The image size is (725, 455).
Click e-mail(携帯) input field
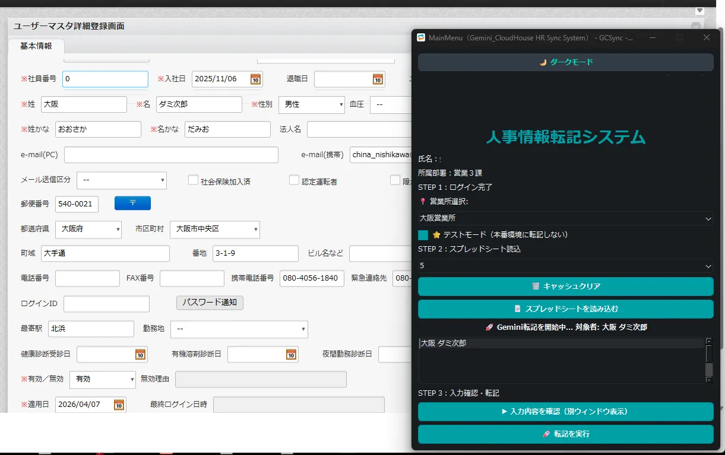click(x=381, y=155)
